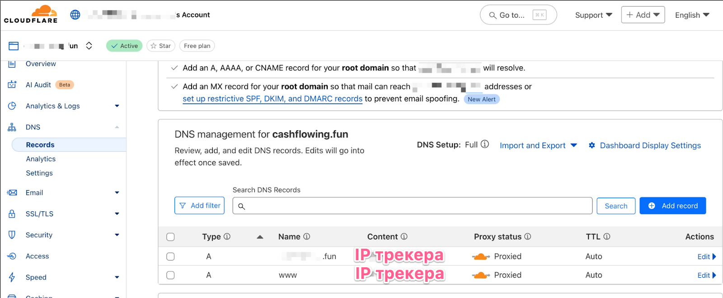
Task: Click the AI Audit robot icon
Action: click(x=12, y=84)
